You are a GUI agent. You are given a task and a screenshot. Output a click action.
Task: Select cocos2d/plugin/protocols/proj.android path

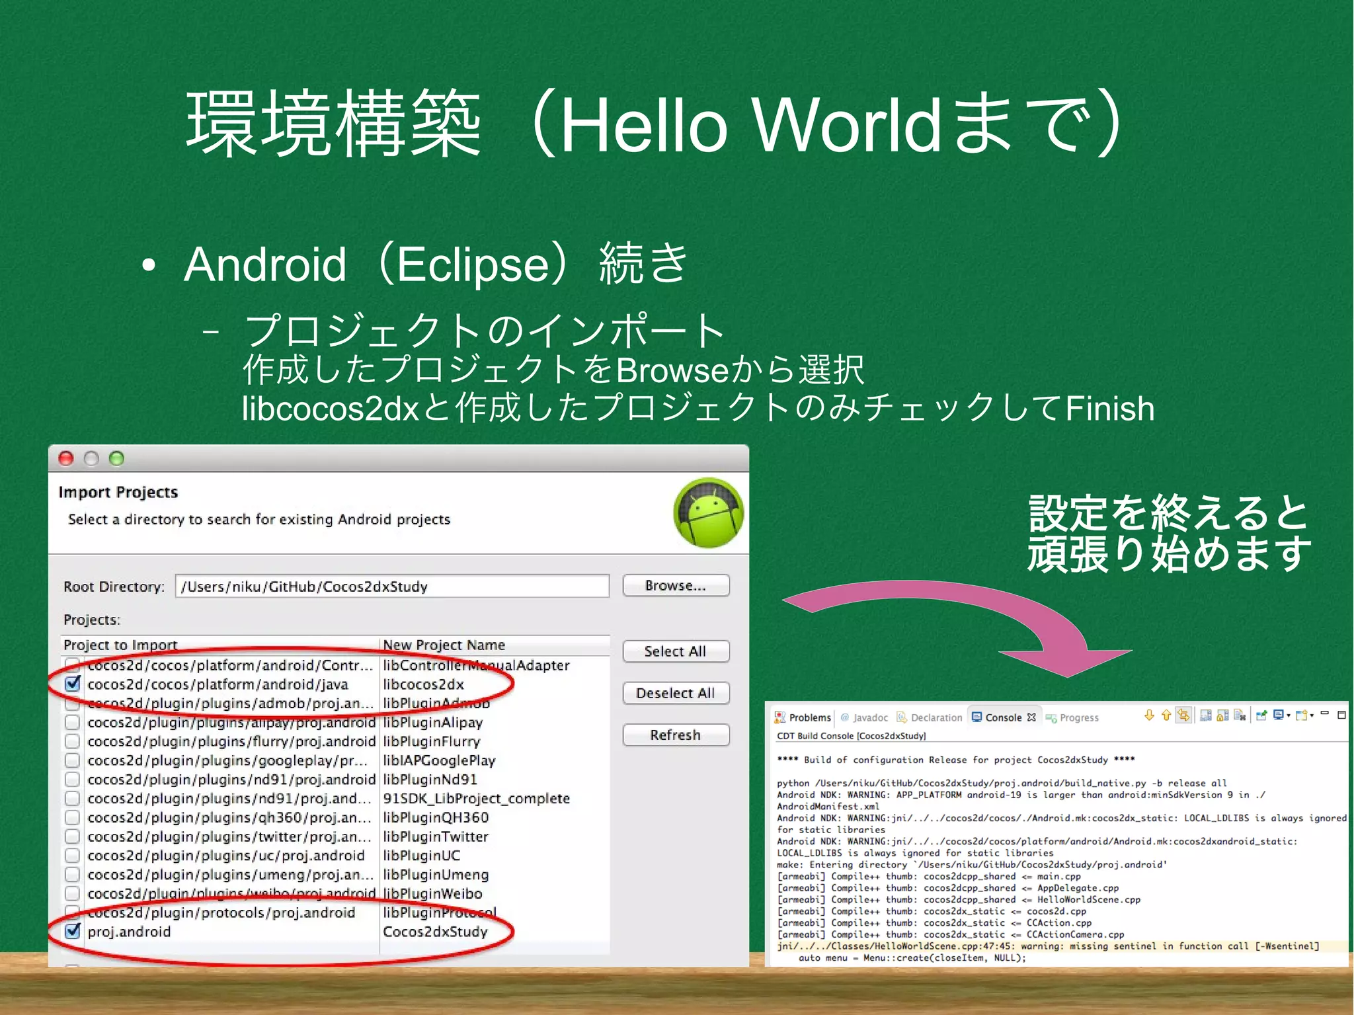(x=221, y=913)
